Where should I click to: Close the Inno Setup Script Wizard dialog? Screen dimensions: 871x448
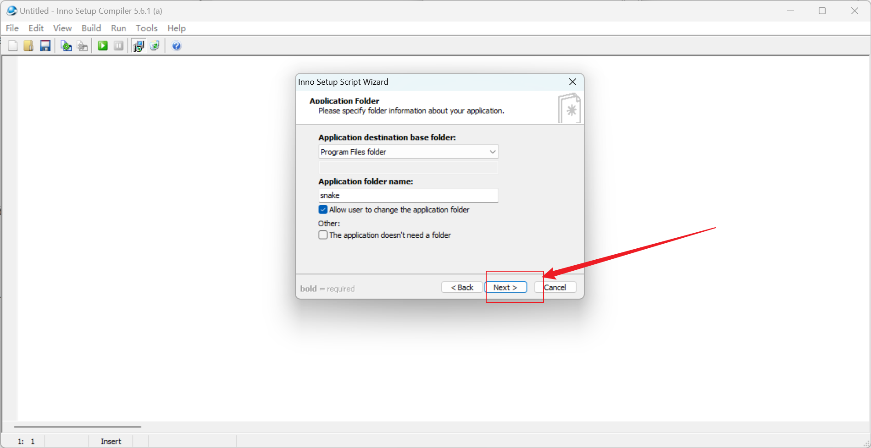(x=572, y=82)
